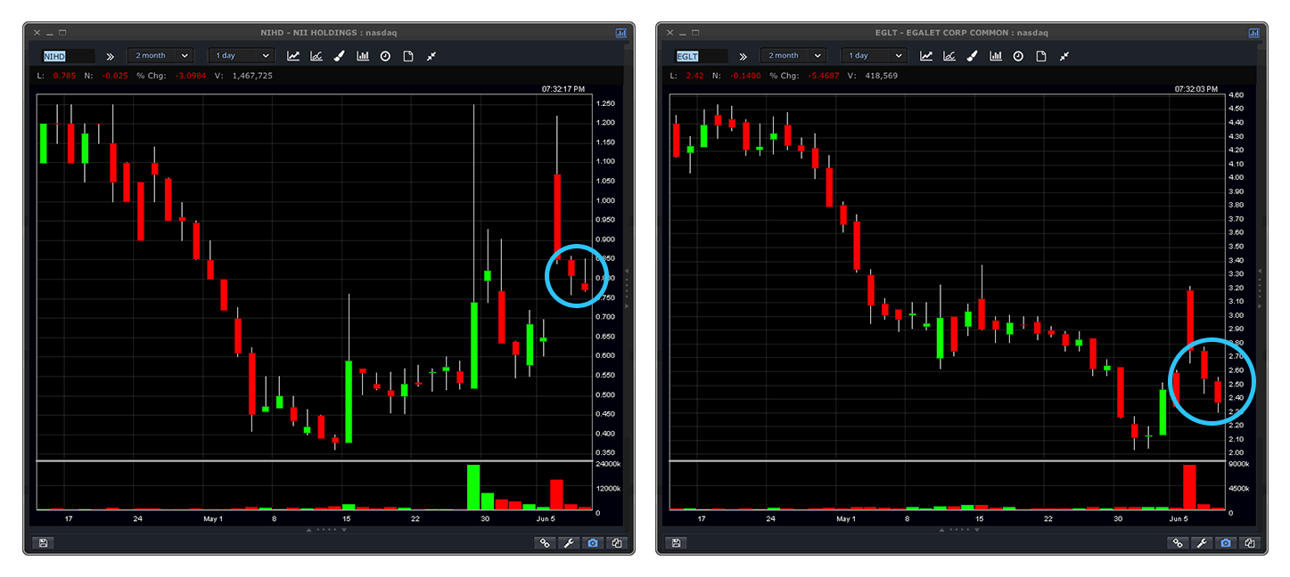Click the page document icon in EGLT window
Viewport: 1290px width, 577px height.
pyautogui.click(x=1041, y=55)
